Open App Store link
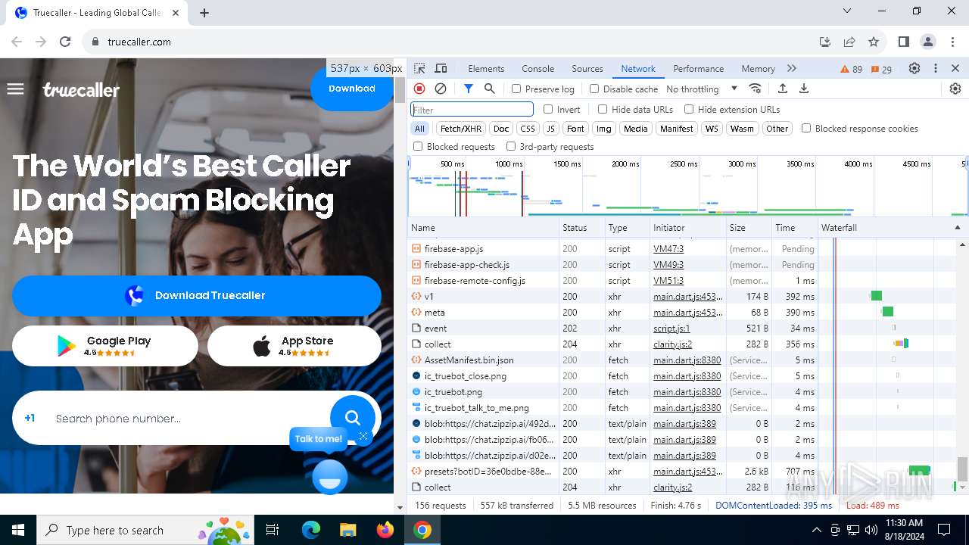The image size is (969, 545). click(x=294, y=346)
